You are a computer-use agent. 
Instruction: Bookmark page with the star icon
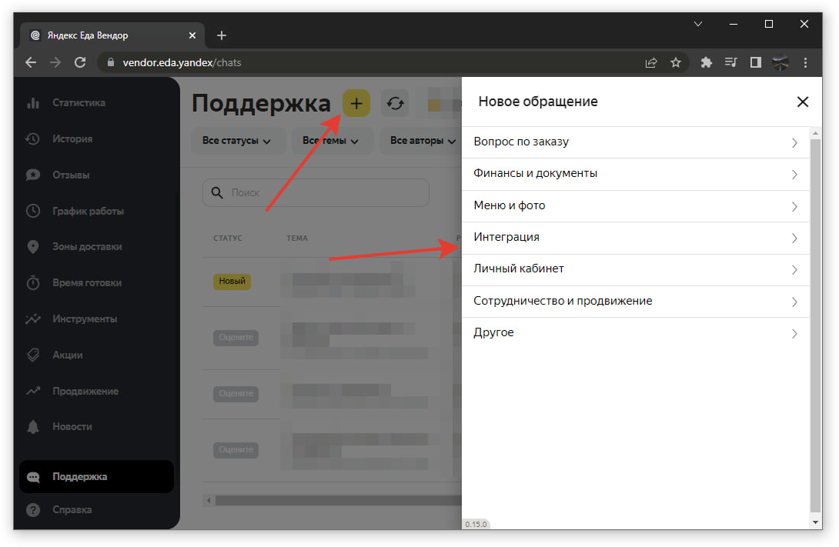point(675,62)
